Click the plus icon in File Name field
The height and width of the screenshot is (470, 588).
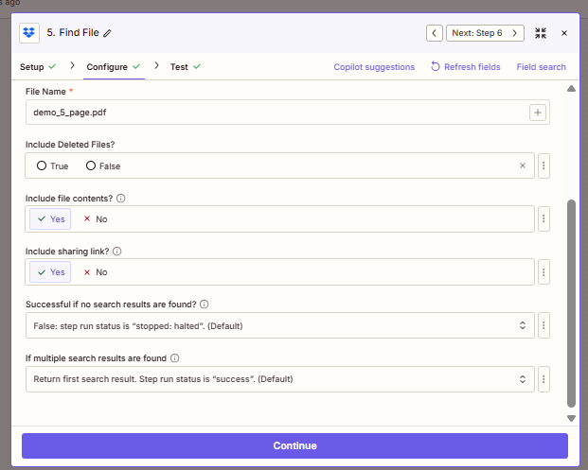tap(537, 113)
